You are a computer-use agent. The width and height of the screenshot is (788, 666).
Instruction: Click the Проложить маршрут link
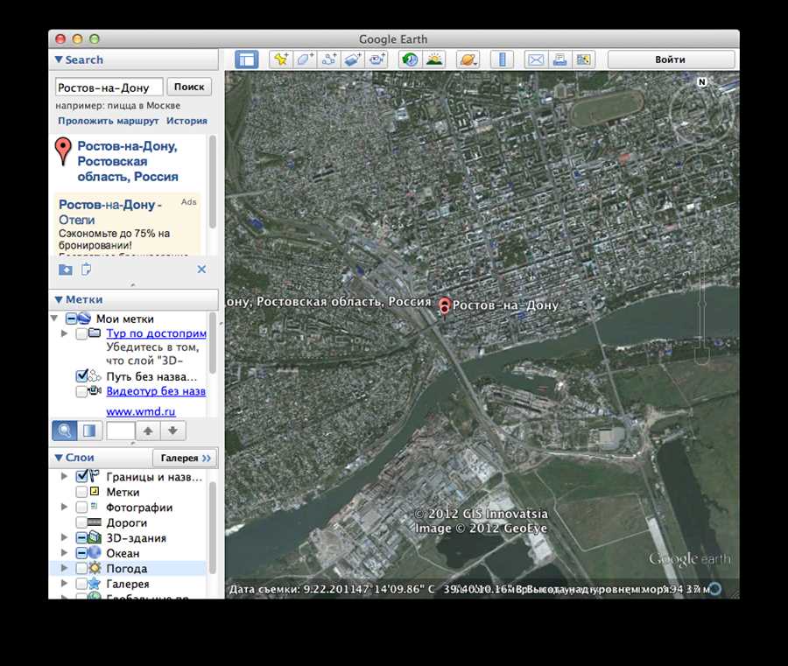[109, 121]
